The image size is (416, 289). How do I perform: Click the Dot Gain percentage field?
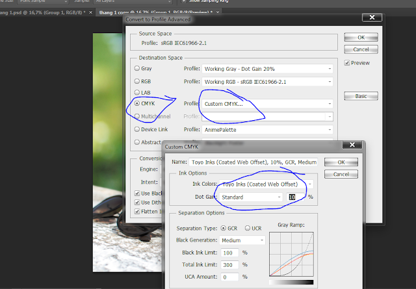296,197
